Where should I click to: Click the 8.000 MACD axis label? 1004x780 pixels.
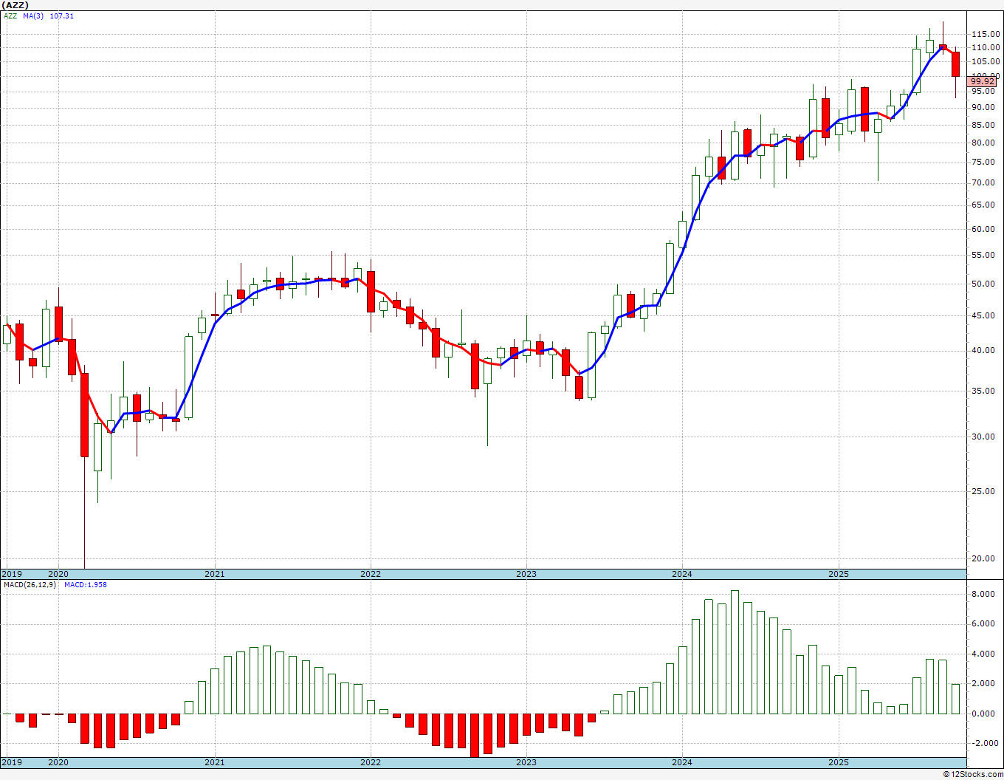pyautogui.click(x=983, y=594)
